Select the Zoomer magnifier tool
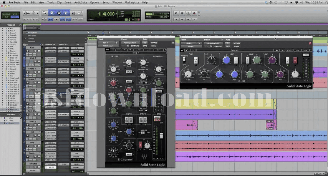Image resolution: width=328 pixels, height=176 pixels. pyautogui.click(x=44, y=13)
